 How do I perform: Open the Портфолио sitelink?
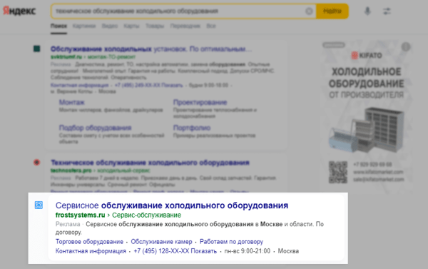[192, 128]
